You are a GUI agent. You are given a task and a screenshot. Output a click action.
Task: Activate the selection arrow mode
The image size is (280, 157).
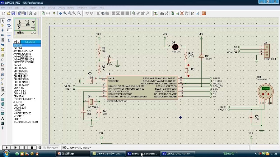(x=3, y=21)
